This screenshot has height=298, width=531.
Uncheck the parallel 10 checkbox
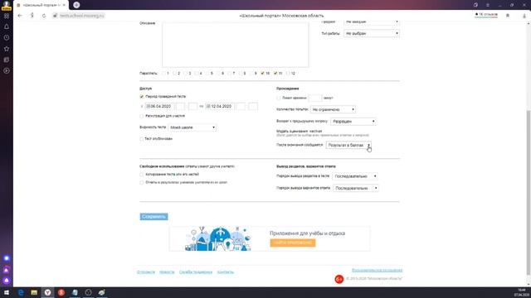262,74
